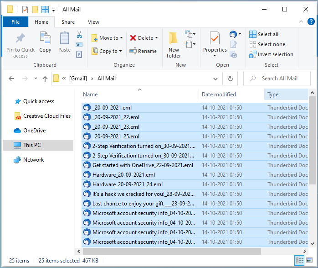This screenshot has height=268, width=318.
Task: Click All Mail breadcrumb in address bar
Action: tap(107, 79)
